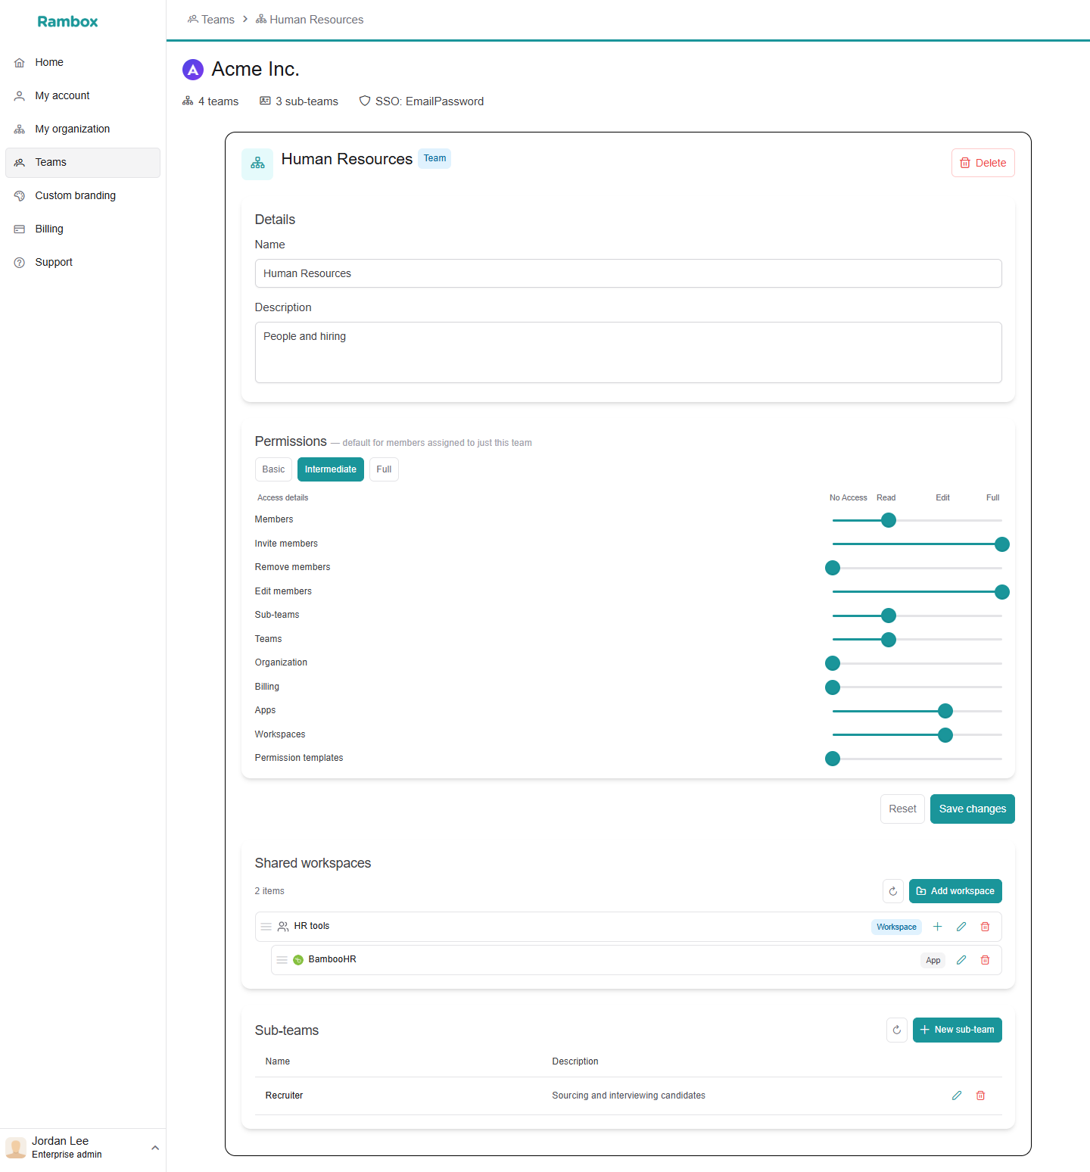The height and width of the screenshot is (1172, 1090).
Task: Open Custom branding settings
Action: coord(83,196)
